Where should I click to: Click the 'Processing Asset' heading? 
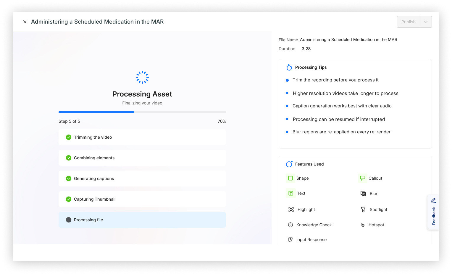coord(142,94)
